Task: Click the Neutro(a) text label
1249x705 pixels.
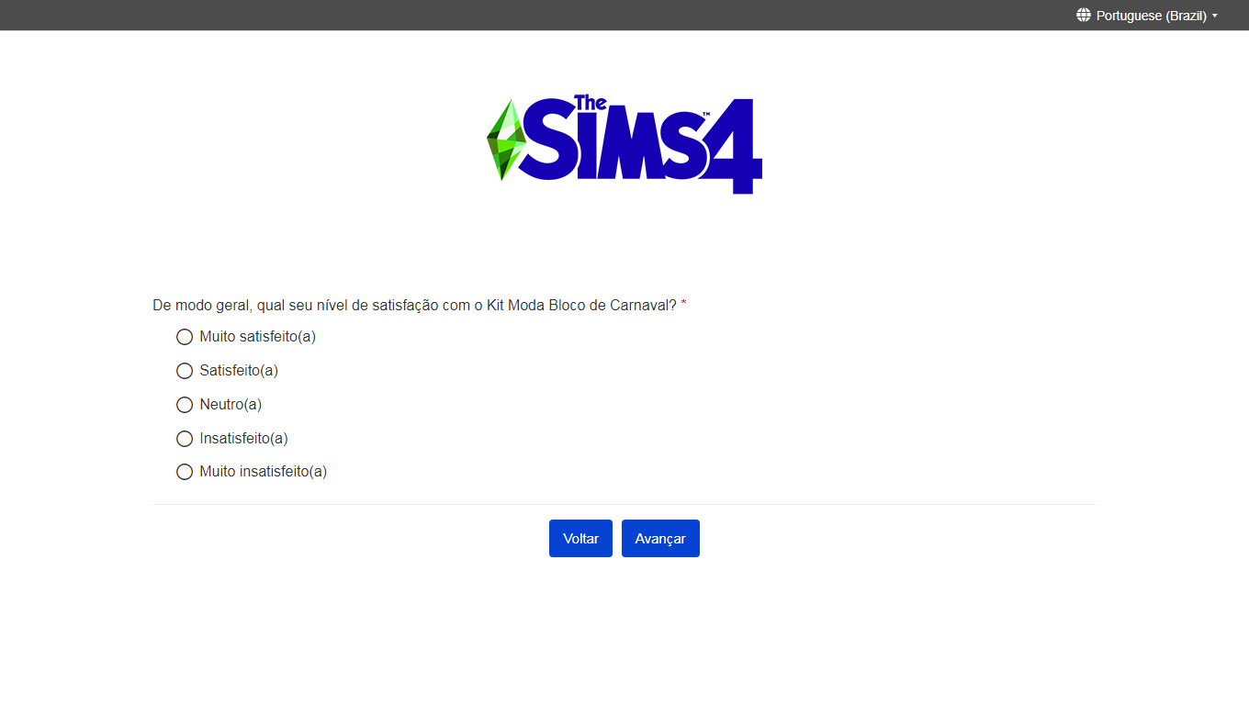Action: (x=231, y=405)
